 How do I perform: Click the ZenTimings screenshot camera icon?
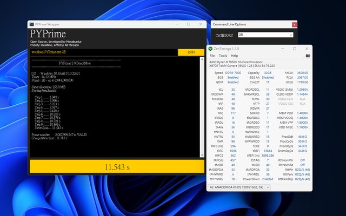(308, 55)
